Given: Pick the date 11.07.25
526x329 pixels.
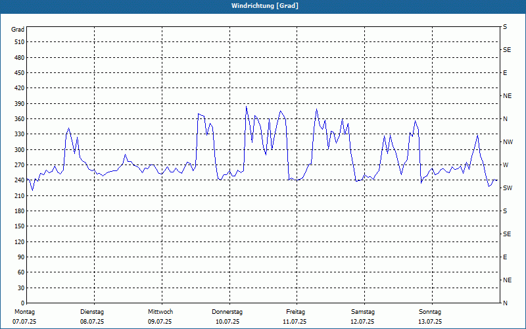Looking at the screenshot, I should [x=295, y=322].
